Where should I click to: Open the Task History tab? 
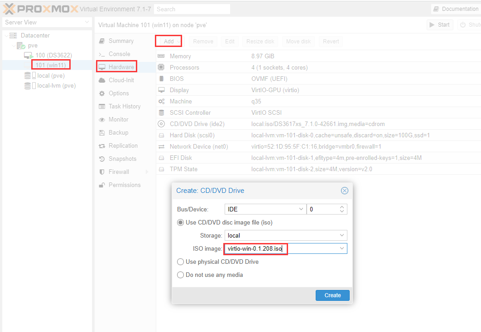click(x=124, y=107)
